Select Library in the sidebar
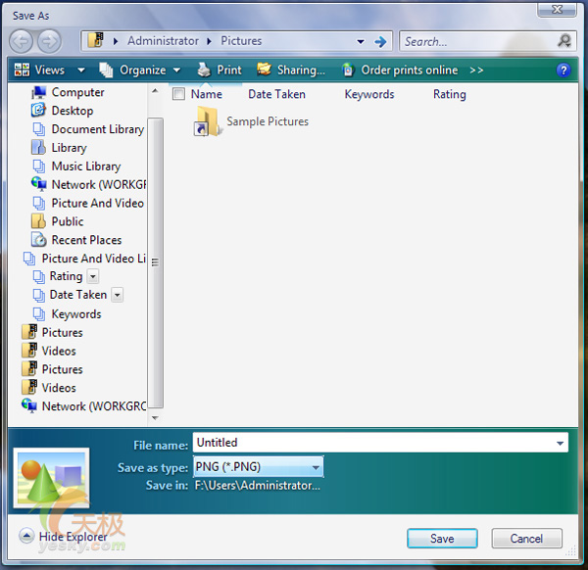This screenshot has height=570, width=588. (x=69, y=148)
